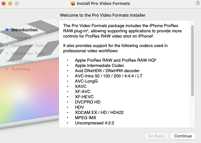This screenshot has width=201, height=143.
Task: Click the Avid DNxHD / DNxHR decoder entry
Action: 107,71
